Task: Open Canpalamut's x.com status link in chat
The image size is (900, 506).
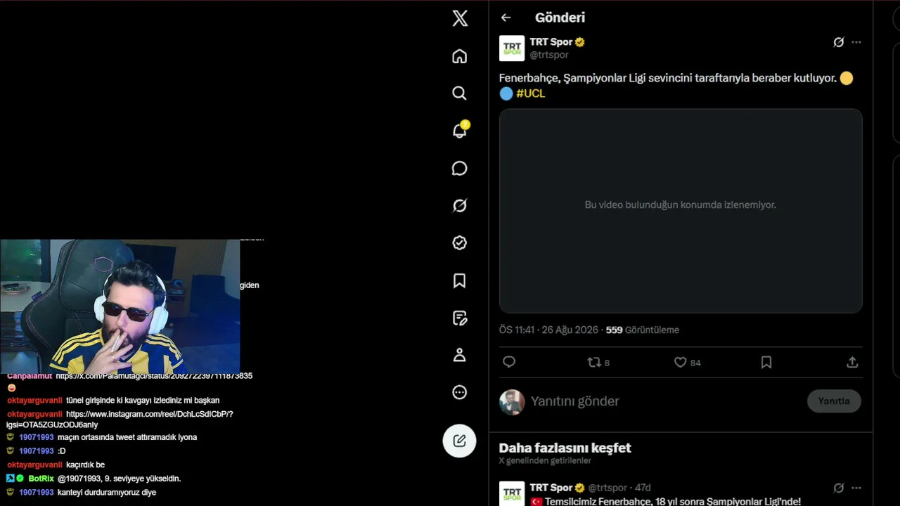Action: click(x=154, y=376)
